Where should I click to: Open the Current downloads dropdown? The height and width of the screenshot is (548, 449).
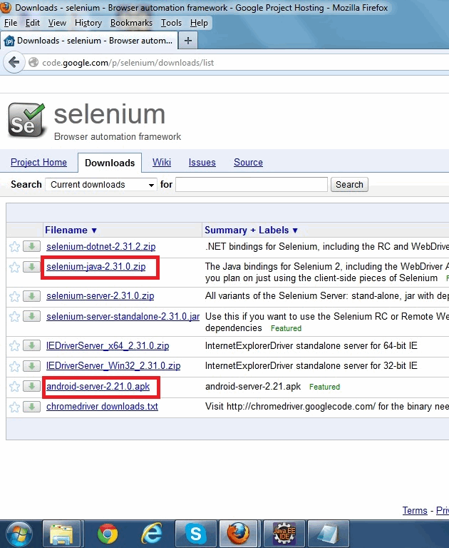tap(100, 185)
